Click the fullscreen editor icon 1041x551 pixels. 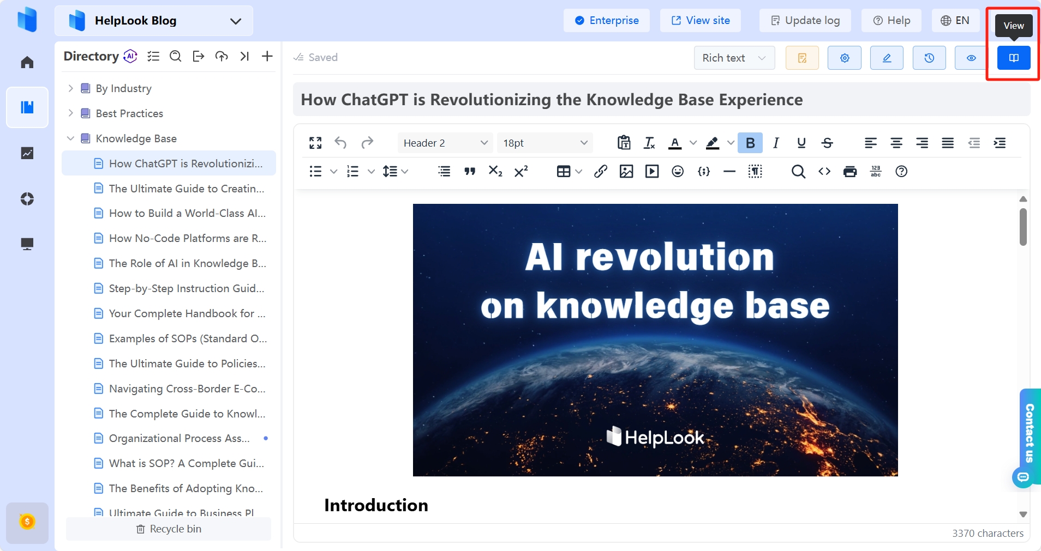[315, 143]
